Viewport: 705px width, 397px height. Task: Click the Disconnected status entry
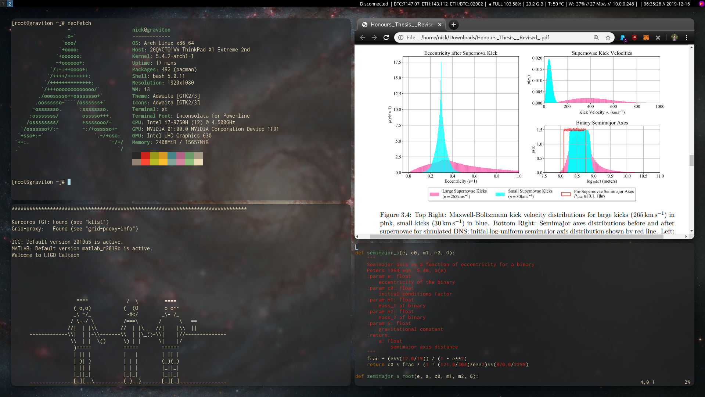point(374,4)
